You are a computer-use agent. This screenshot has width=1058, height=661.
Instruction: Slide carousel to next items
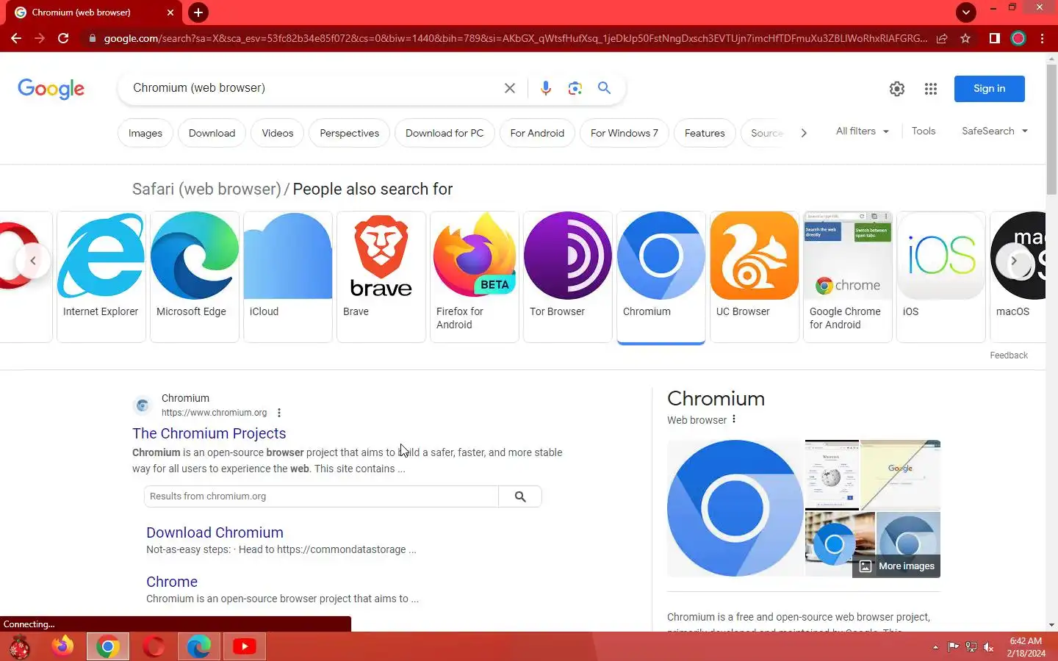pyautogui.click(x=1013, y=261)
